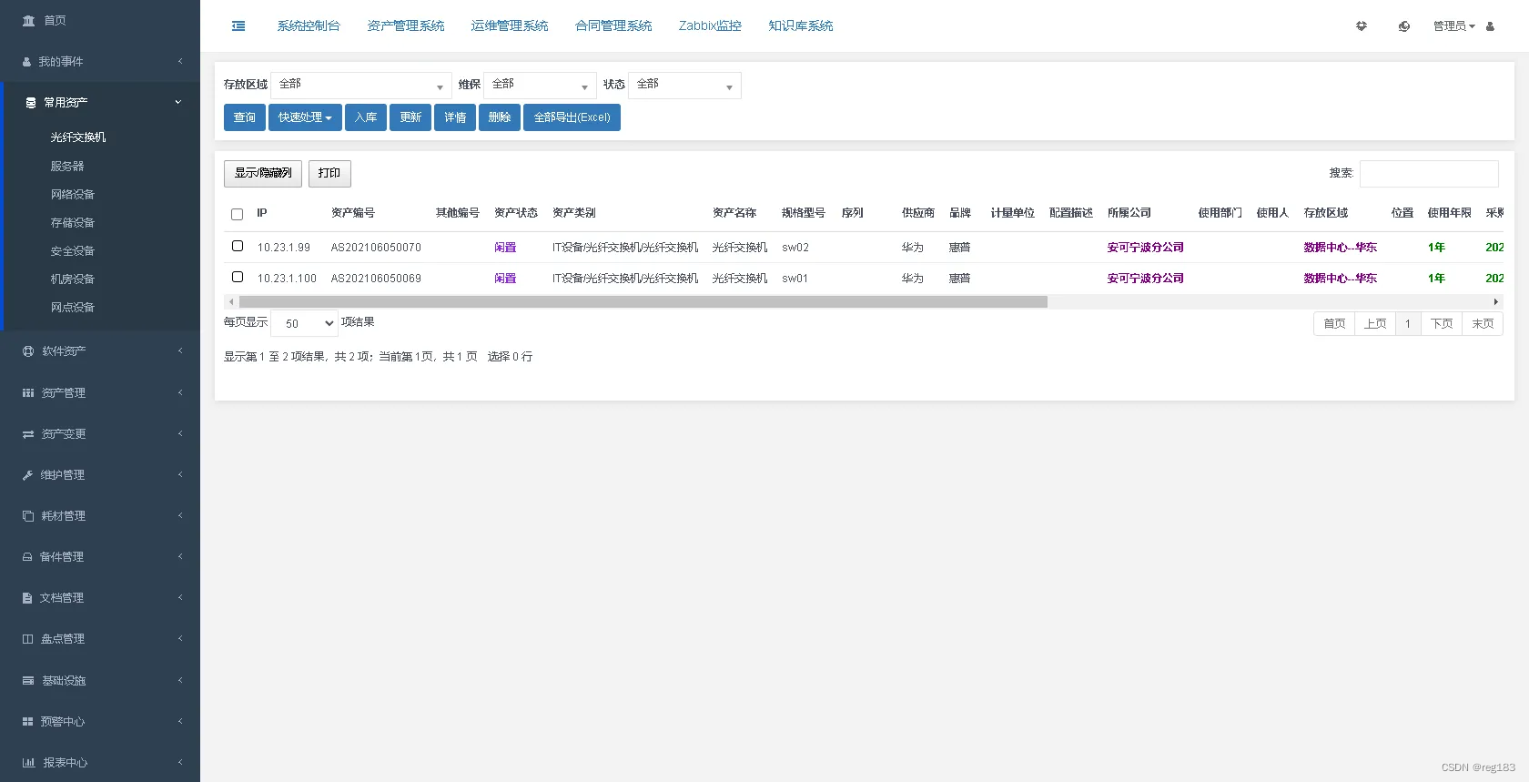Open the 管理员 user menu
Screen dimensions: 1529x782
point(1453,26)
